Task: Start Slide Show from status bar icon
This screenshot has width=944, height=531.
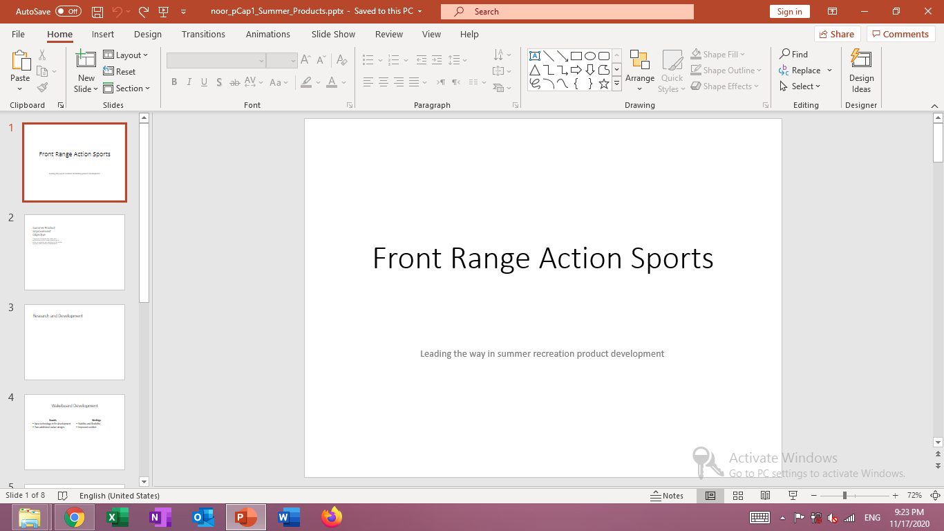Action: 793,496
